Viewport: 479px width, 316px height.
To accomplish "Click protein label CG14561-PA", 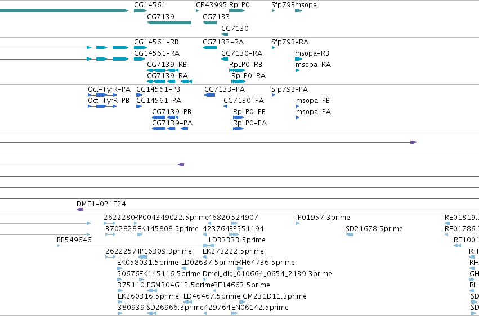I will click(x=159, y=100).
